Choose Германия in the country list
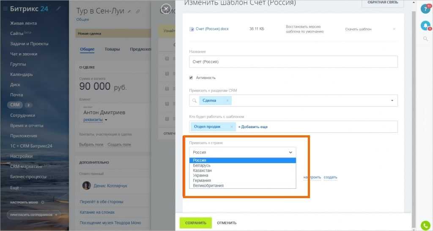The height and width of the screenshot is (231, 433). (202, 180)
